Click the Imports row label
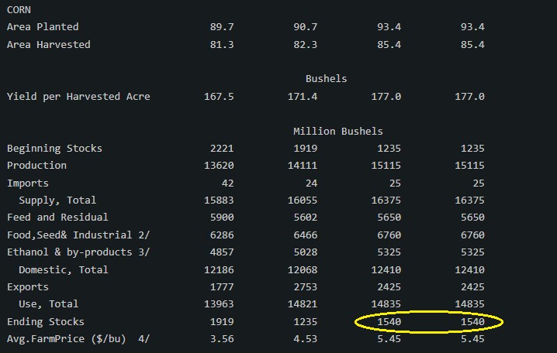 (28, 183)
